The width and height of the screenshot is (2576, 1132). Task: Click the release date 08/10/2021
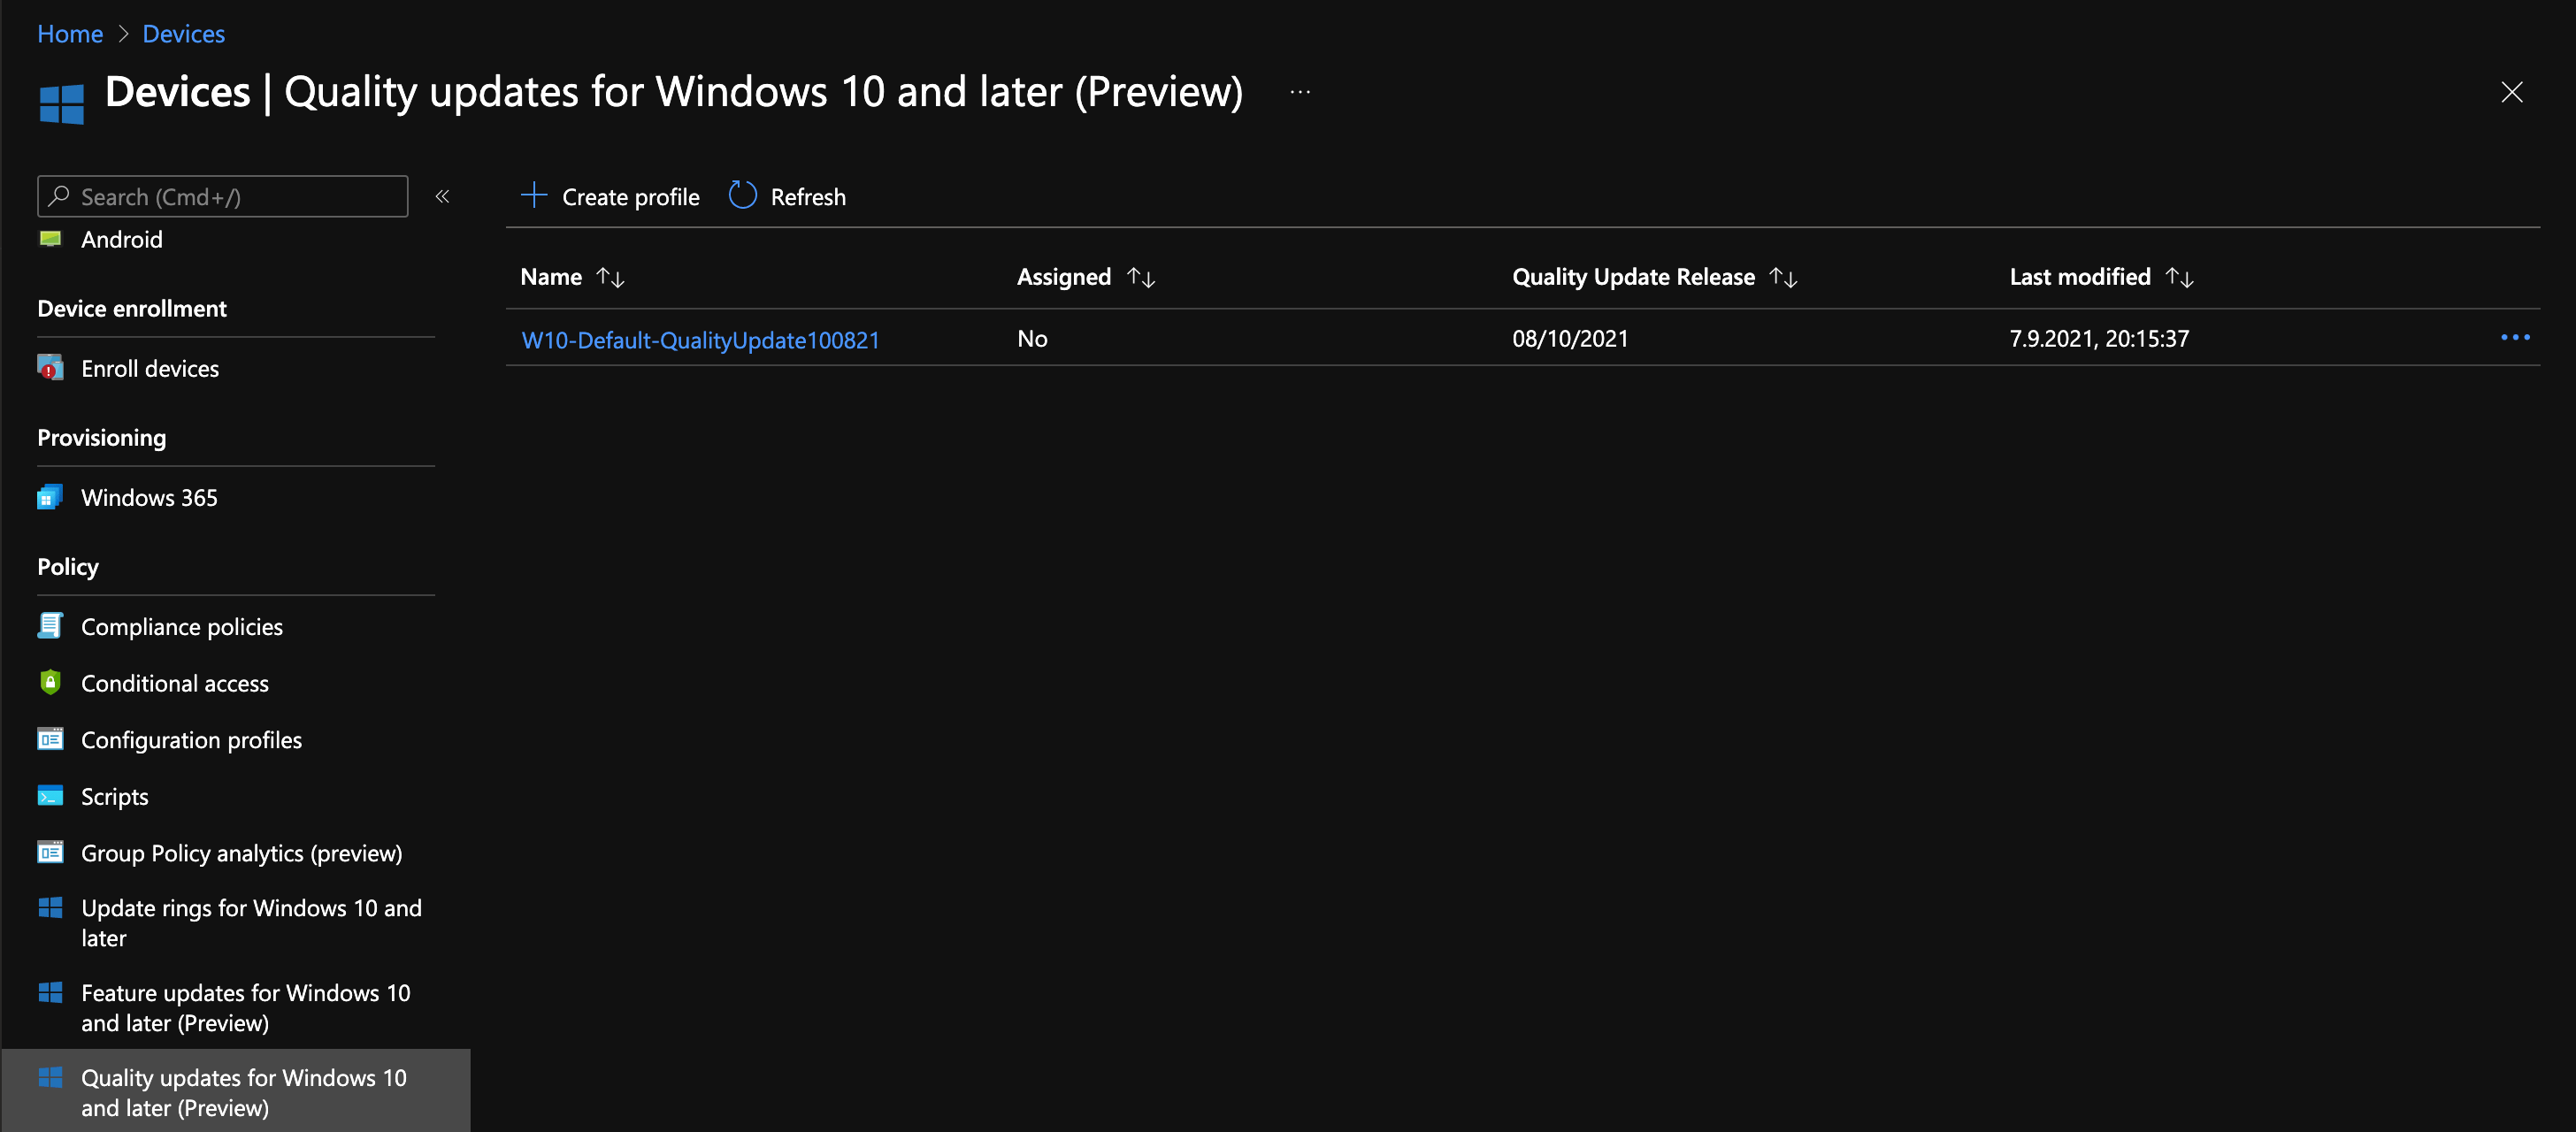[x=1570, y=339]
